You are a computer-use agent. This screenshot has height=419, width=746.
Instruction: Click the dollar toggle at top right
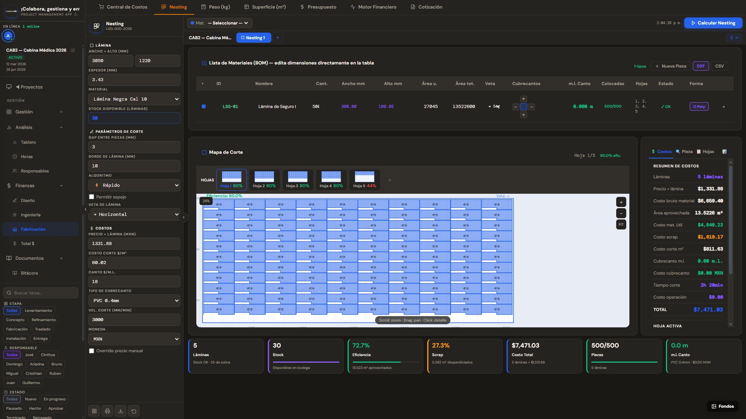[734, 38]
